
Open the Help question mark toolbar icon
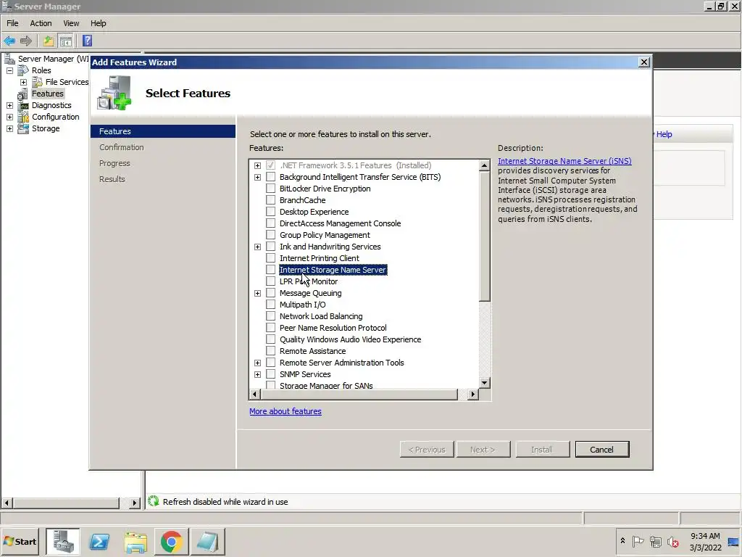pyautogui.click(x=87, y=41)
